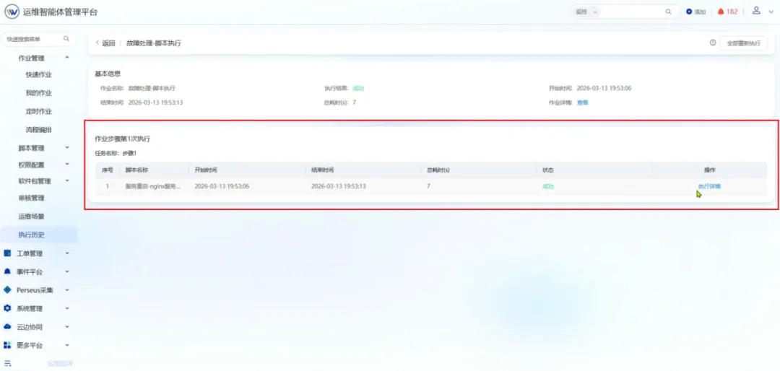
Task: Click the 操作 column header
Action: [709, 170]
